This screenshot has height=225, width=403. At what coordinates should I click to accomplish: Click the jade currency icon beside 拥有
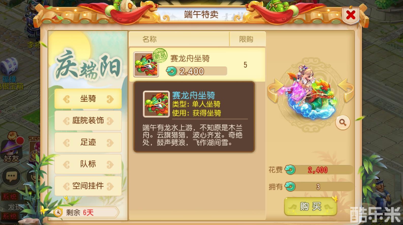coord(290,187)
